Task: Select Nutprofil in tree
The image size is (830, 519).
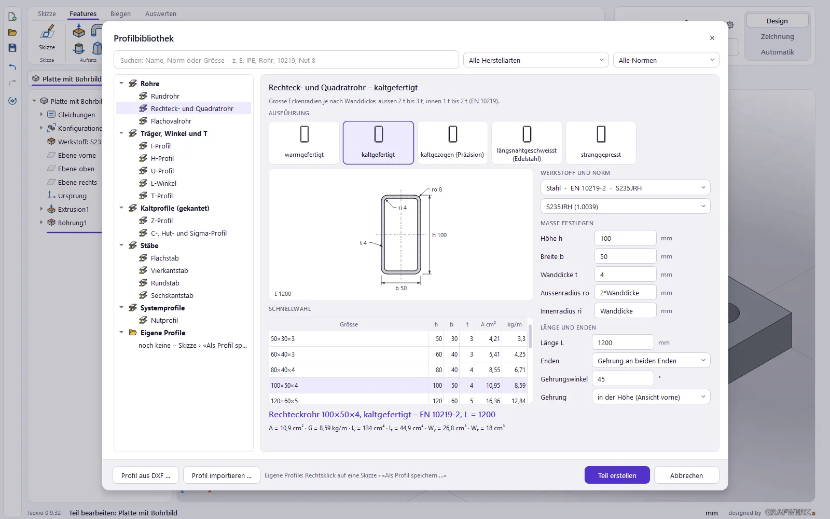Action: click(164, 320)
